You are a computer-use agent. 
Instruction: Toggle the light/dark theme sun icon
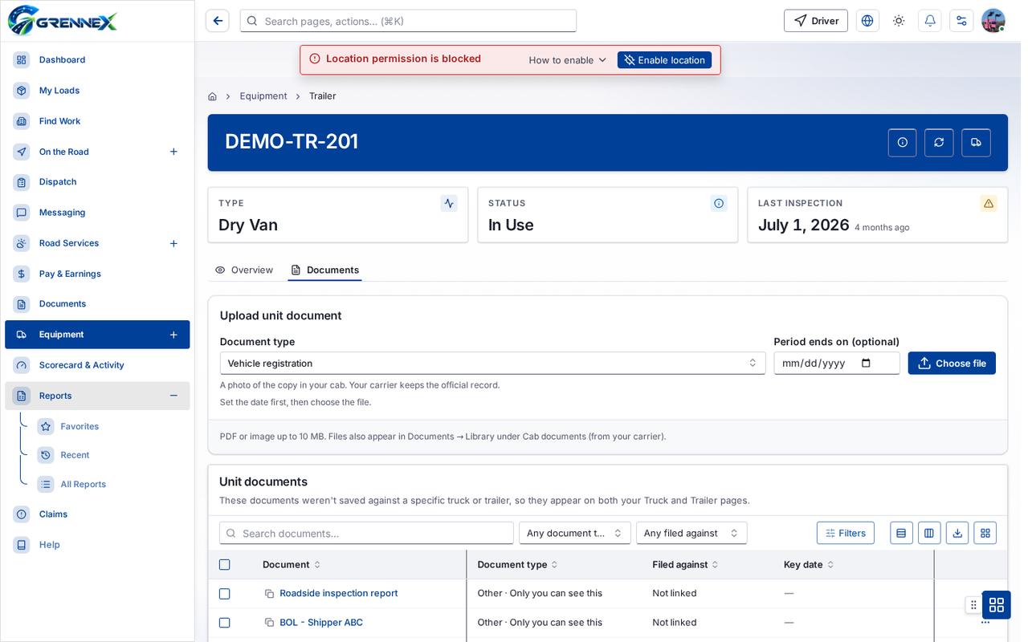(899, 21)
